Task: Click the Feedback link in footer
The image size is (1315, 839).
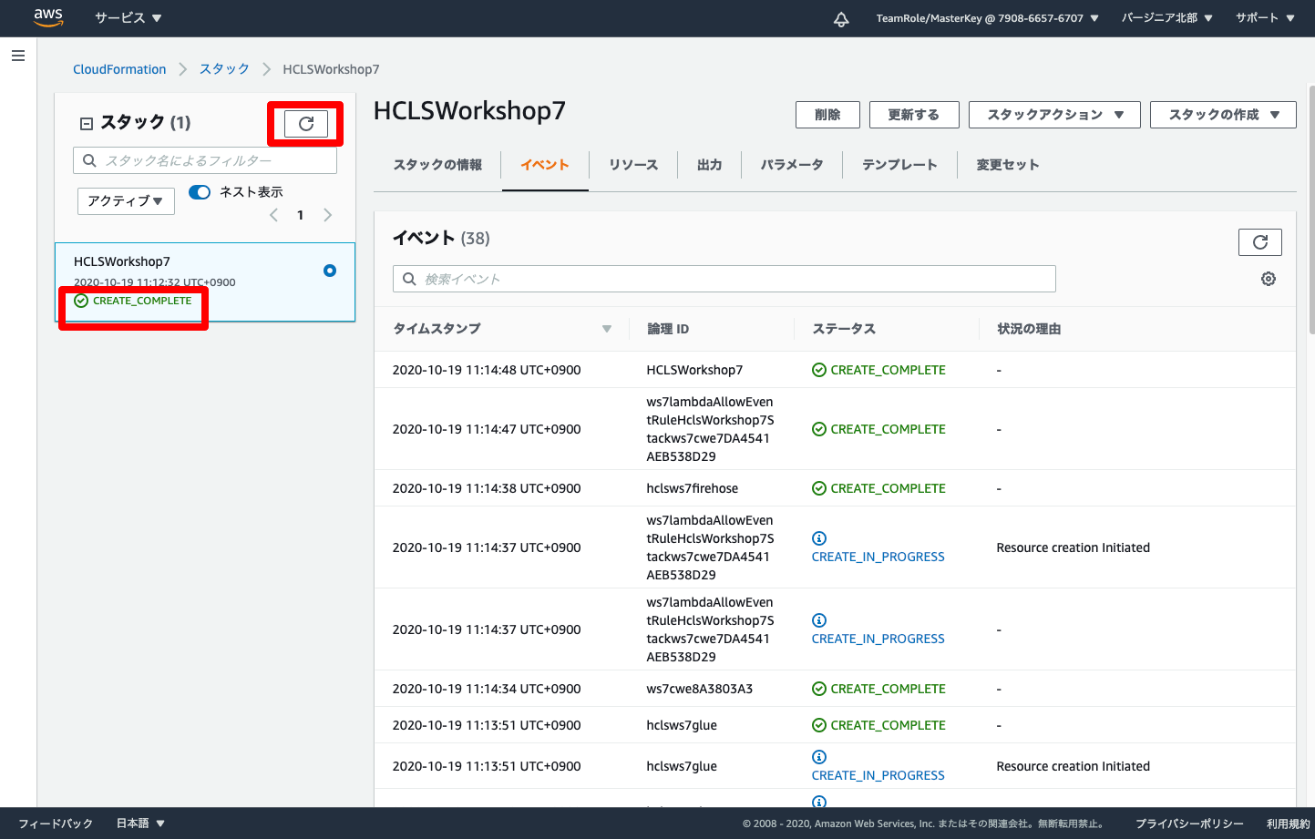Action: coord(56,824)
